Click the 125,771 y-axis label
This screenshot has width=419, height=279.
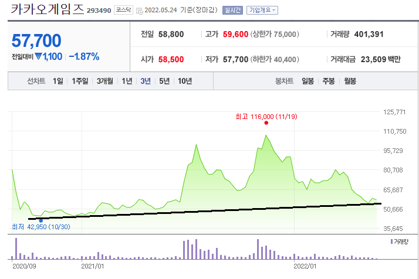pos(394,112)
